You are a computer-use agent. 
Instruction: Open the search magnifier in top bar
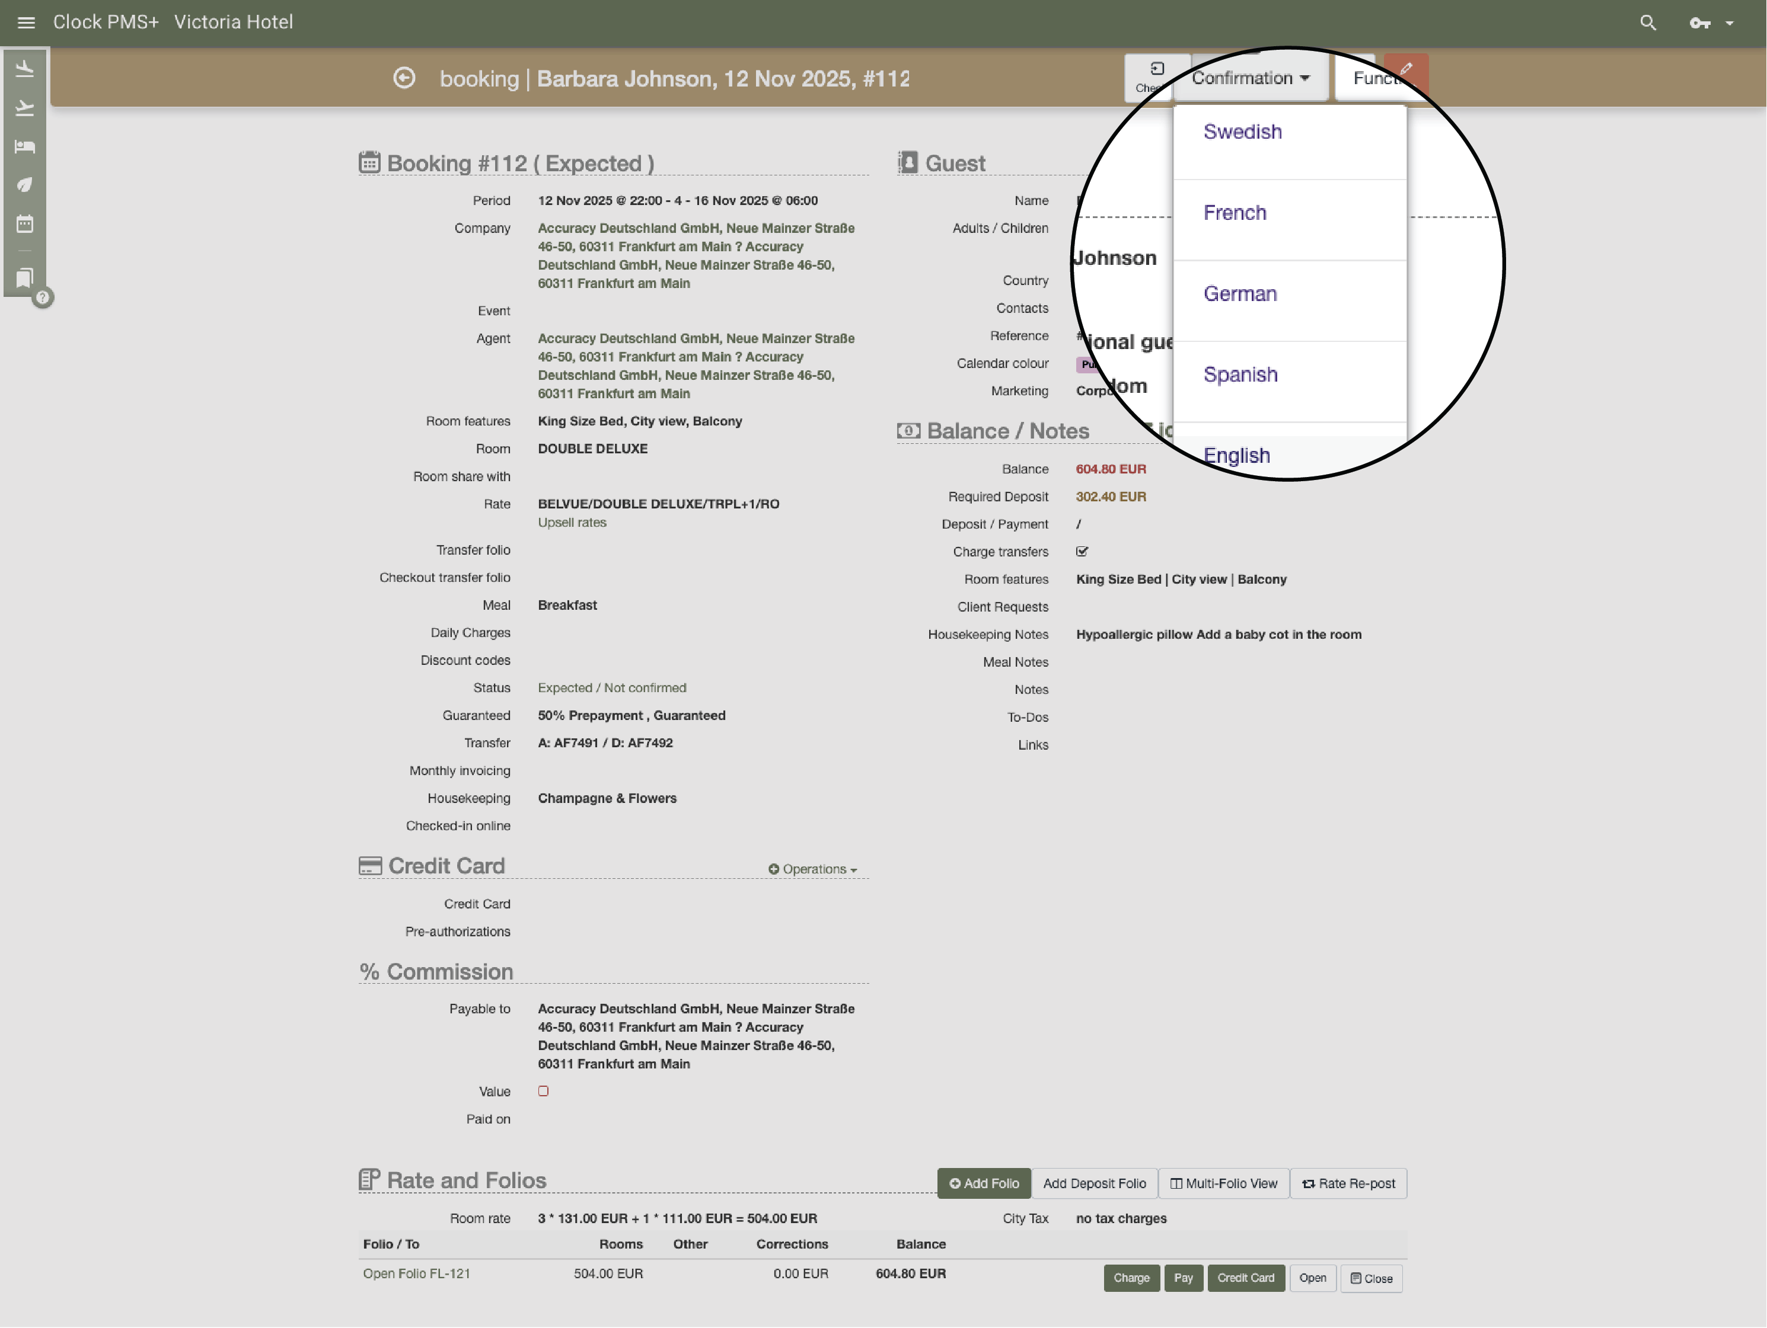click(1647, 23)
